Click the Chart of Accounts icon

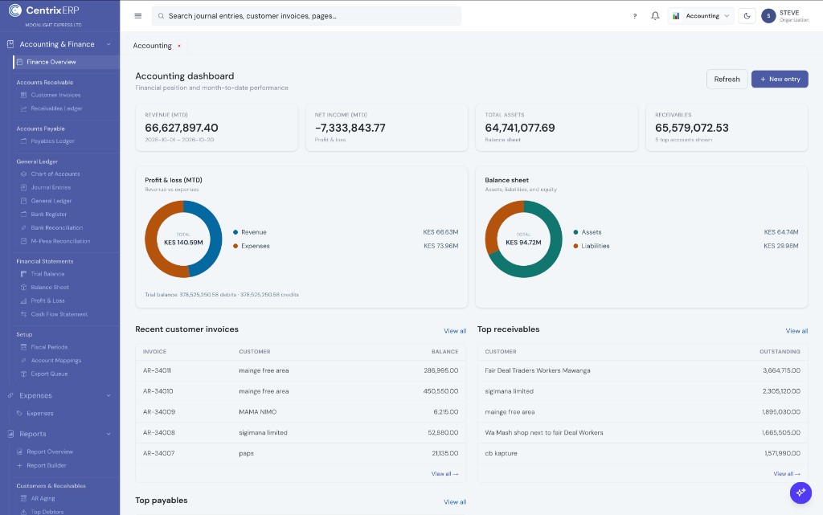click(x=23, y=174)
